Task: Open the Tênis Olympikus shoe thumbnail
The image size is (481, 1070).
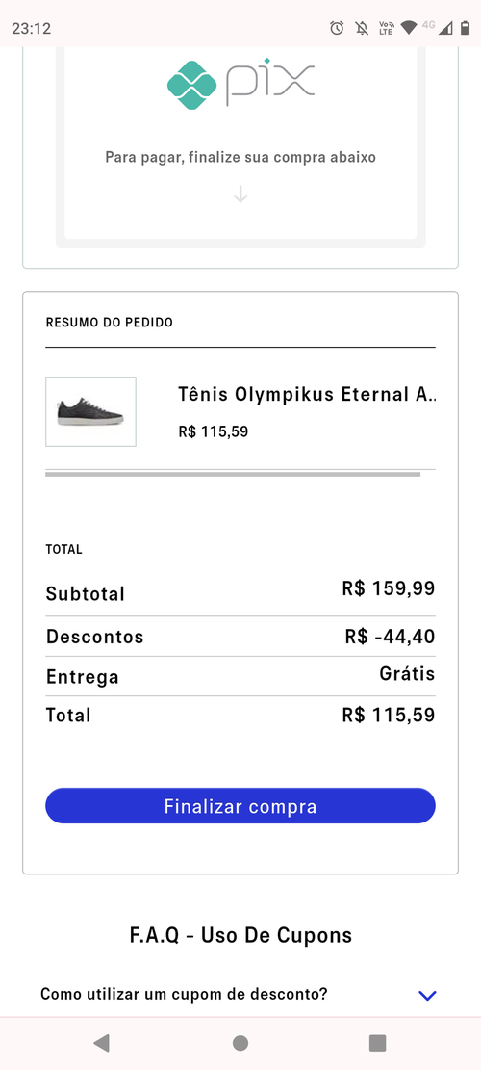Action: point(90,411)
